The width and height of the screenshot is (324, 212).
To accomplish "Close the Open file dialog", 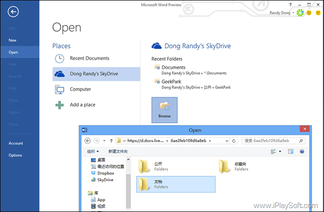I will point(305,129).
